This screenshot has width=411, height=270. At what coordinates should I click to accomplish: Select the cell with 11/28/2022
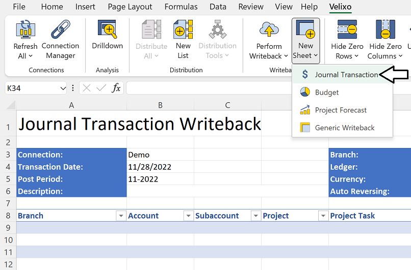pos(160,167)
